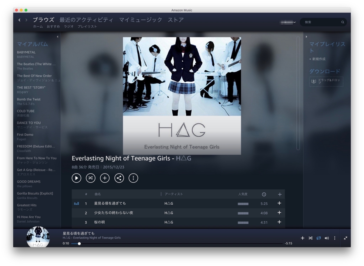
Task: Open the DANCE TO YOU album
Action: click(x=29, y=123)
